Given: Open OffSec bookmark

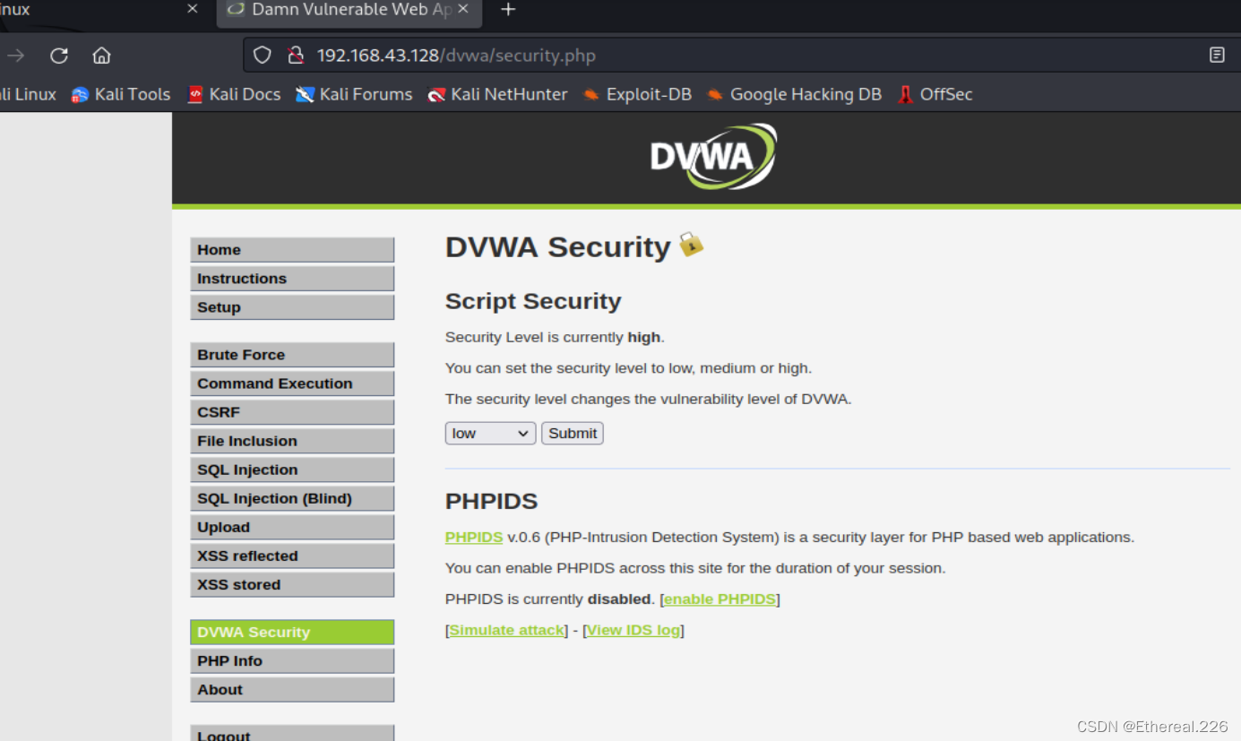Looking at the screenshot, I should [935, 94].
